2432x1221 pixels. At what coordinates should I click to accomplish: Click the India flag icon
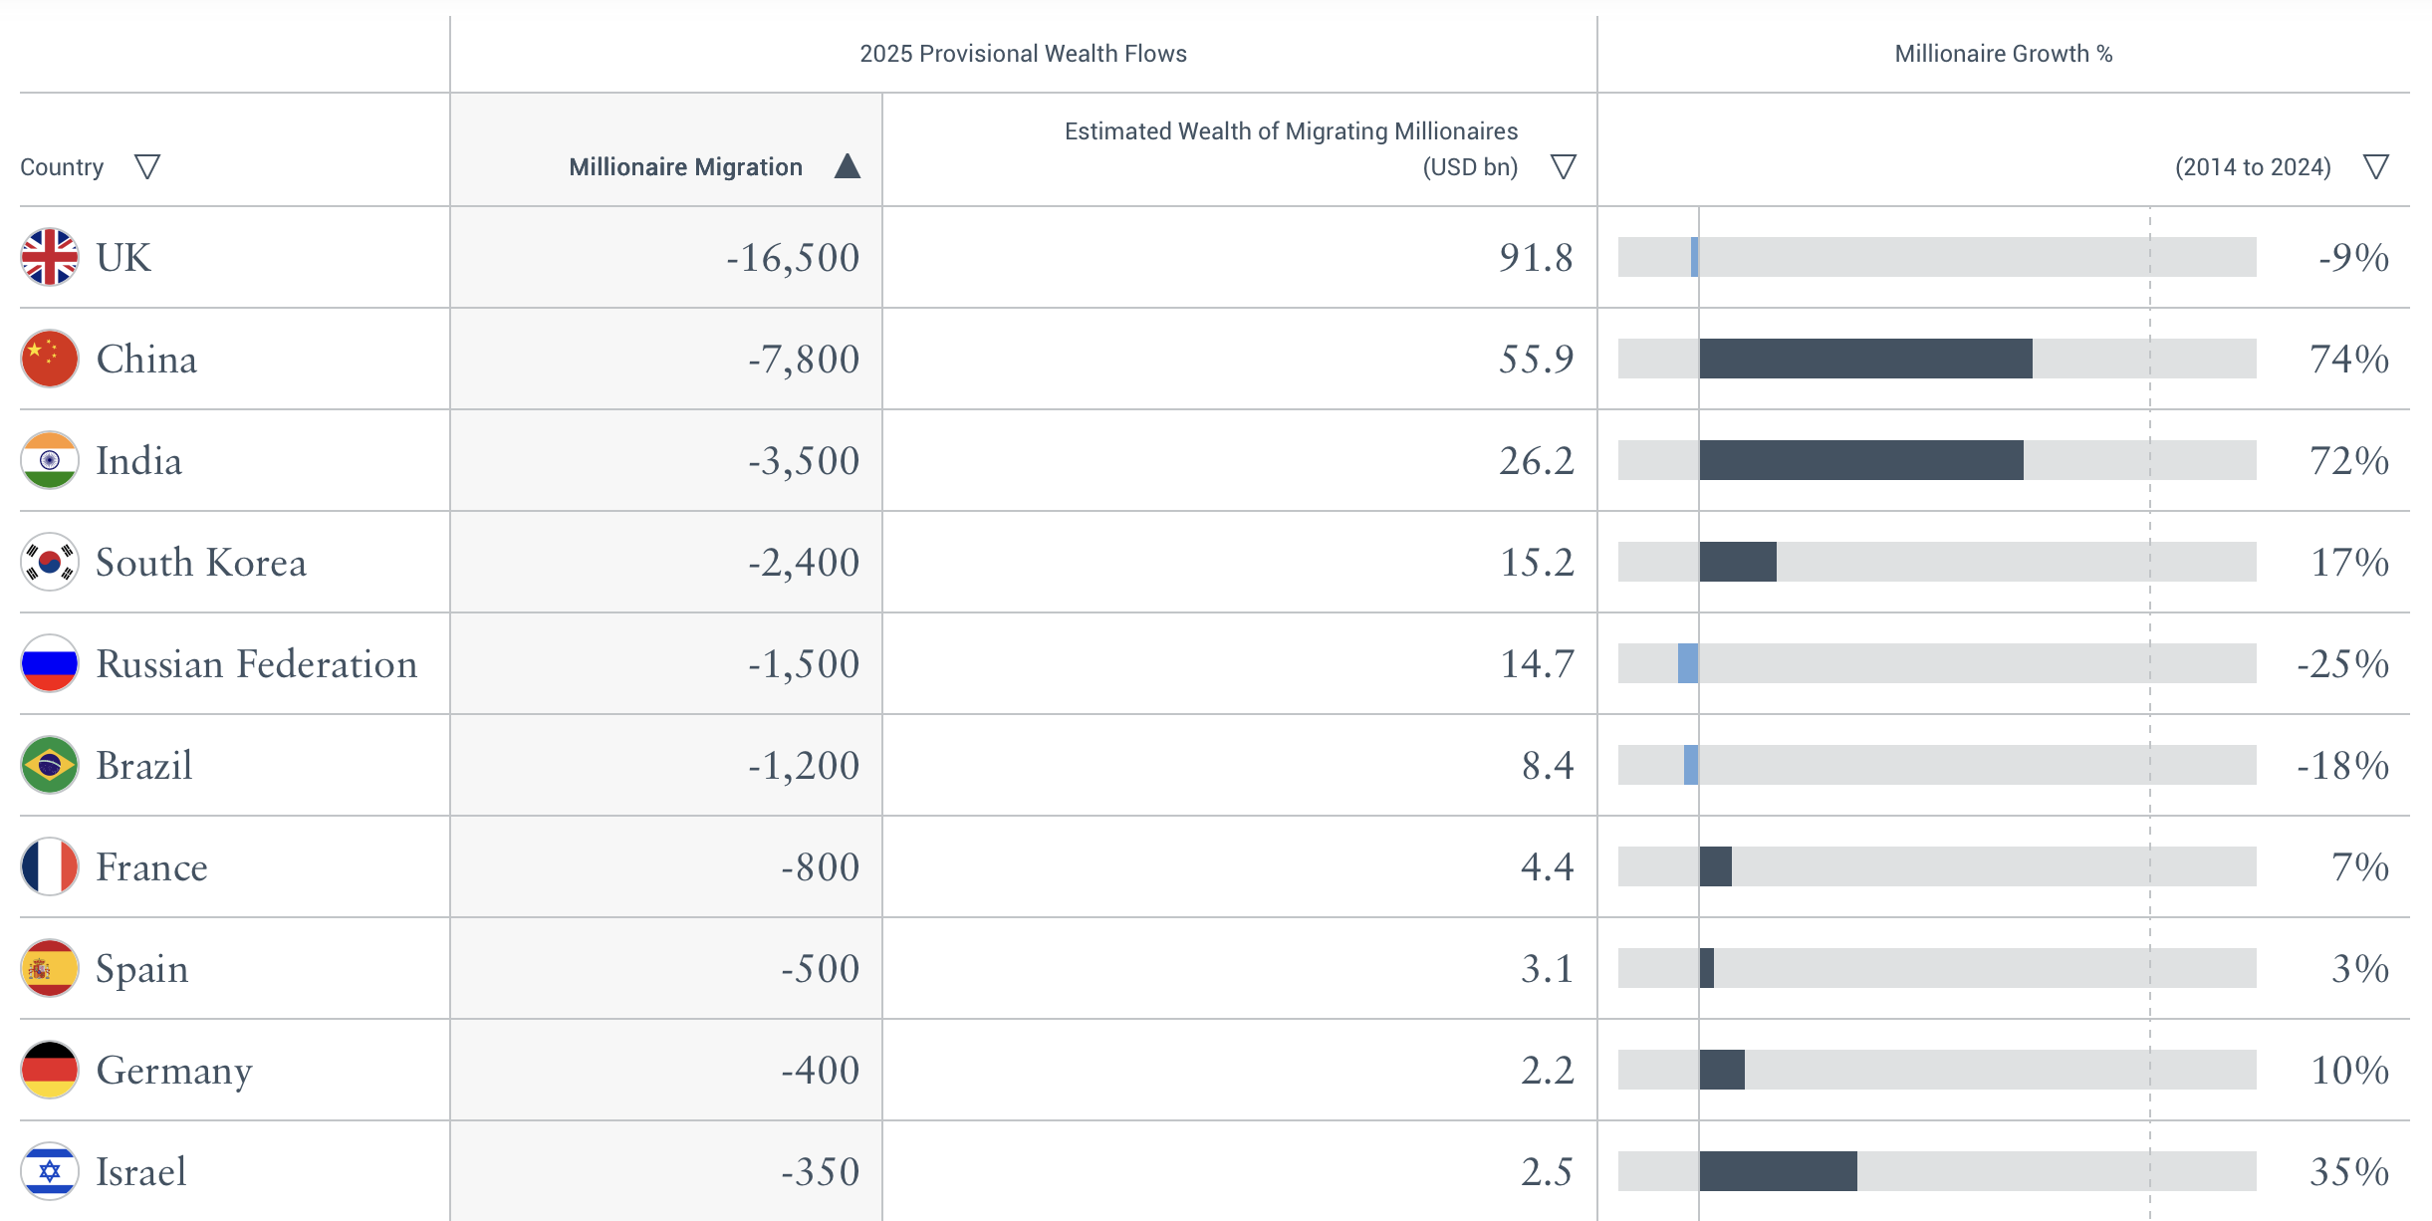(50, 460)
